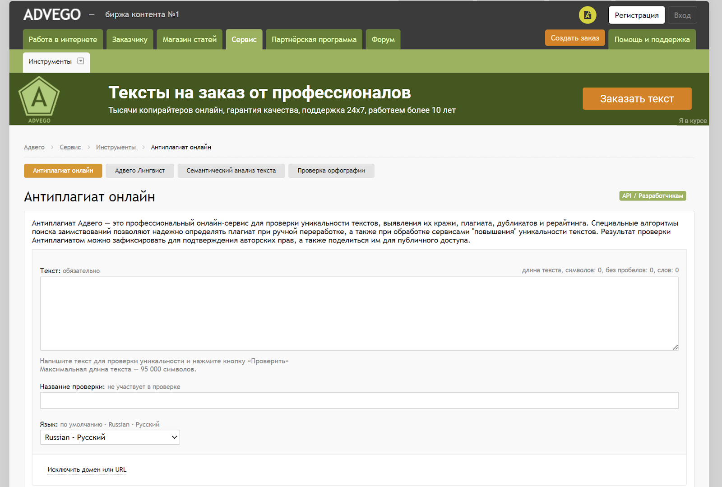Open the Инструменты breadcrumb link
722x487 pixels.
[x=116, y=147]
